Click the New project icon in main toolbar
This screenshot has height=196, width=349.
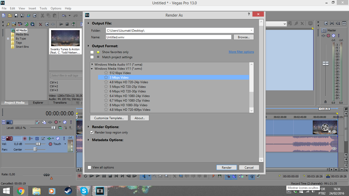click(x=4, y=16)
